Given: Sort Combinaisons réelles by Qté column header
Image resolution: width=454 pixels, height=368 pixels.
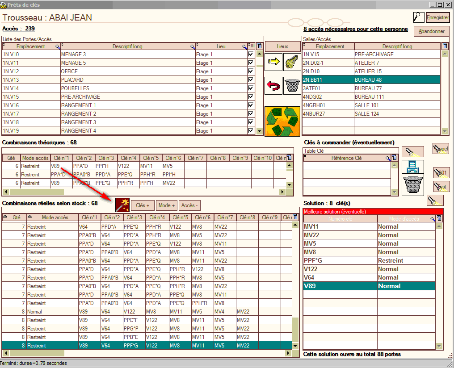Looking at the screenshot, I should pyautogui.click(x=14, y=217).
